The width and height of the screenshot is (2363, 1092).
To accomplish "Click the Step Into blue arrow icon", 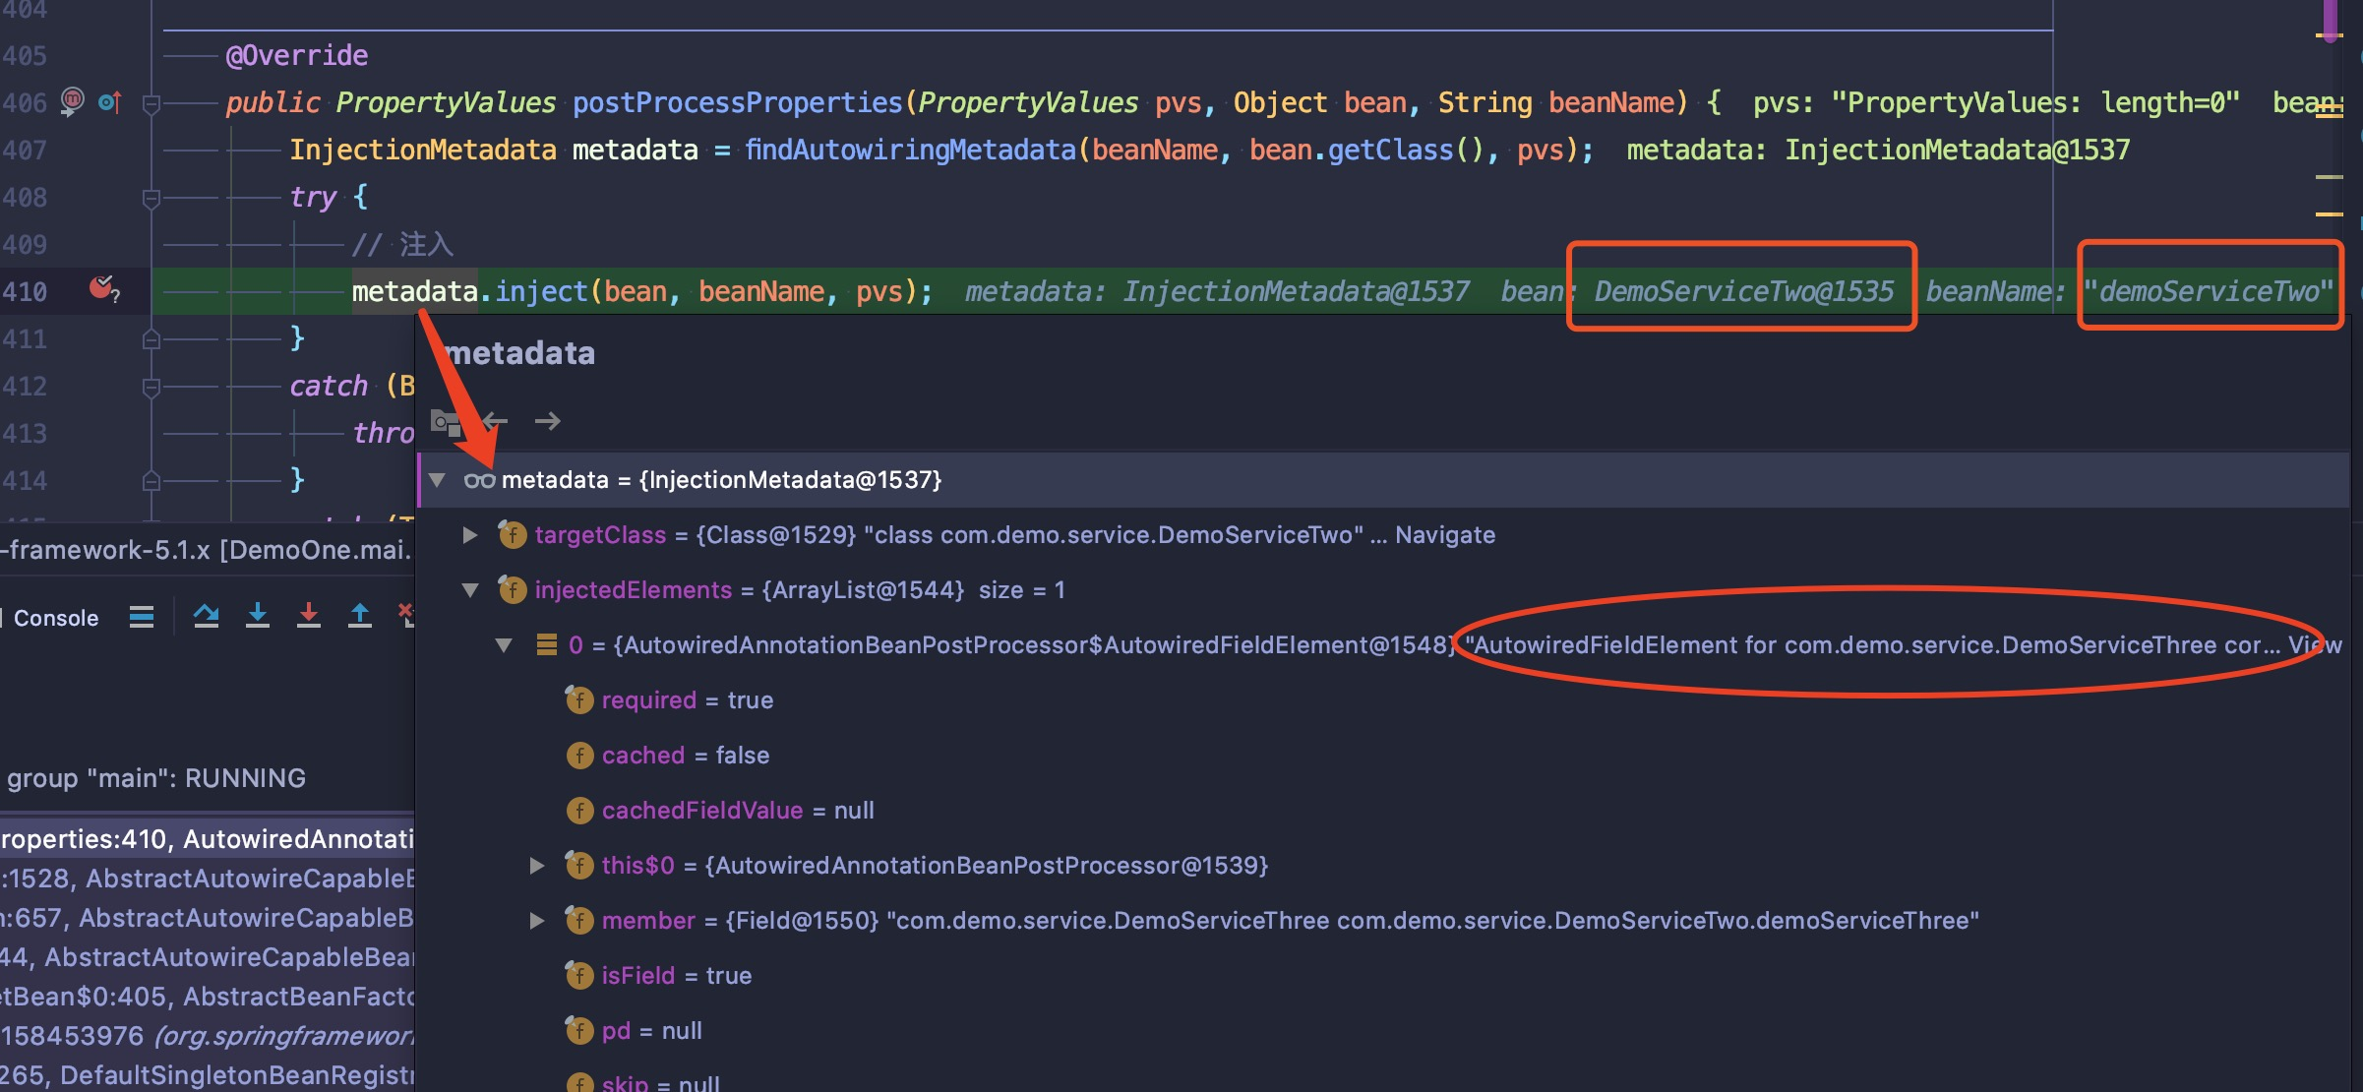I will pyautogui.click(x=258, y=616).
